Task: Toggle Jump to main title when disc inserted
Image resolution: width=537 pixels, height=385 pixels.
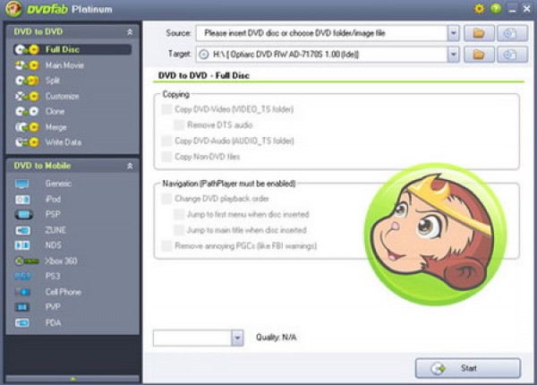Action: click(x=179, y=230)
